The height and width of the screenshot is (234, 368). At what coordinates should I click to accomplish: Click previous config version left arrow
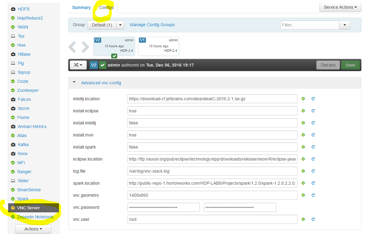click(72, 47)
